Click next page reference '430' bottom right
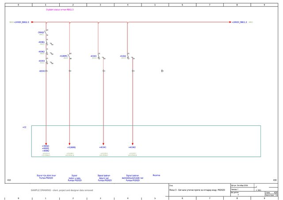 pyautogui.click(x=275, y=180)
